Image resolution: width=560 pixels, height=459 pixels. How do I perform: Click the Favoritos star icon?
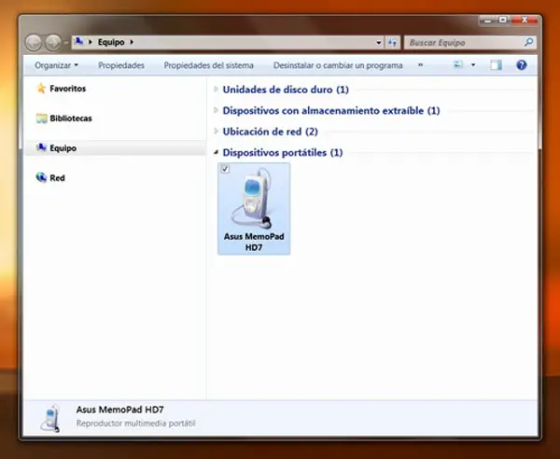click(41, 88)
